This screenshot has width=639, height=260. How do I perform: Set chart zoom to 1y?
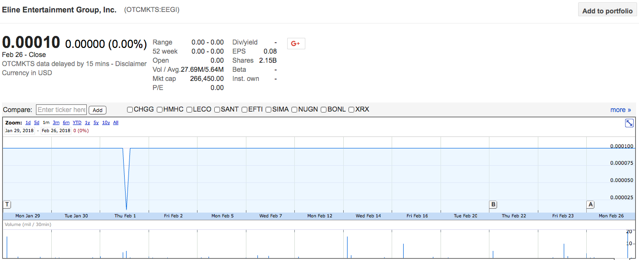88,123
